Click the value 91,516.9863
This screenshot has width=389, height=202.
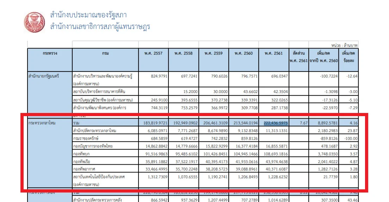click(156, 154)
